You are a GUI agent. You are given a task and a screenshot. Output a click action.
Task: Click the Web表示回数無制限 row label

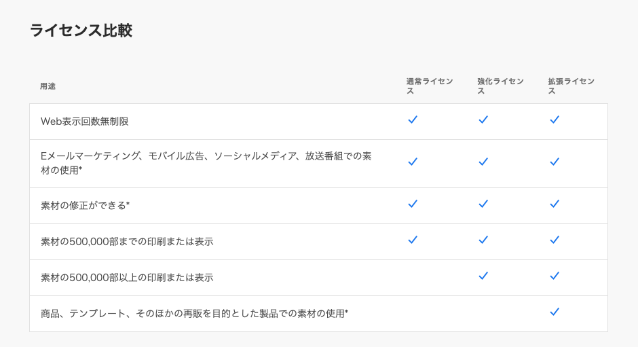point(85,122)
